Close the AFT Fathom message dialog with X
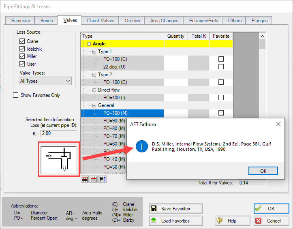 278,124
